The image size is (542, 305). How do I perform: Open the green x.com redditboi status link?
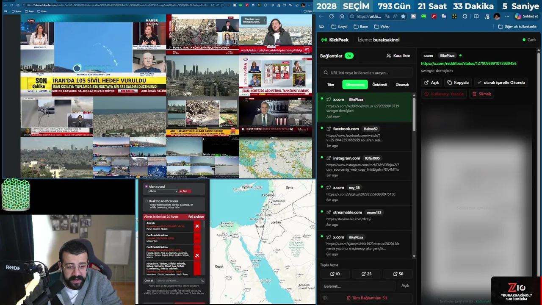(468, 64)
